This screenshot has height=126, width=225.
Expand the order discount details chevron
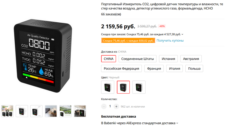point(182,34)
